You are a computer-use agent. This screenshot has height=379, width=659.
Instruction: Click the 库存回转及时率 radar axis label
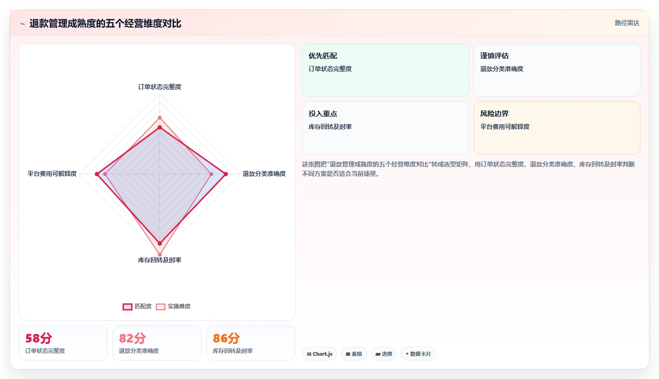[x=160, y=260]
